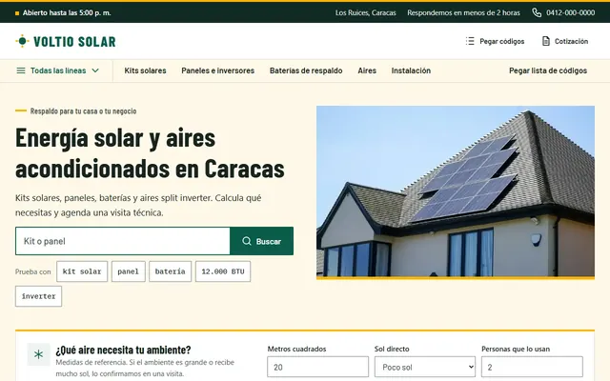Screen dimensions: 610x381
Task: Click the VOLTIO SOLAR brand name
Action: click(74, 42)
